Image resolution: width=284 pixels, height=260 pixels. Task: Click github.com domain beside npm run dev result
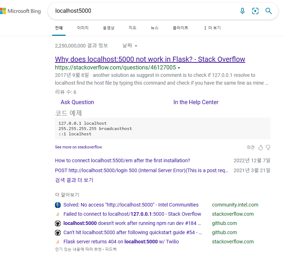[224, 223]
